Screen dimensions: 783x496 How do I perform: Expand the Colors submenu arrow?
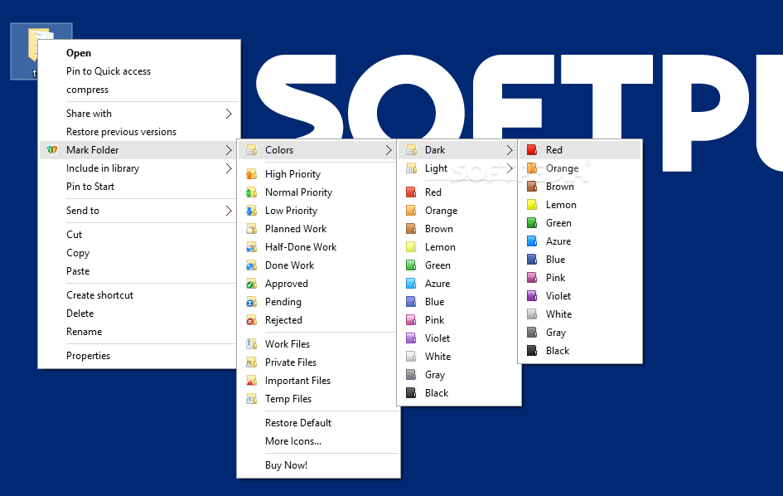point(389,150)
